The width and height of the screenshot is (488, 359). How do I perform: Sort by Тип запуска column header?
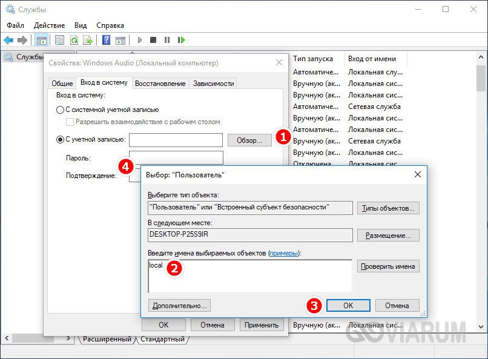316,59
